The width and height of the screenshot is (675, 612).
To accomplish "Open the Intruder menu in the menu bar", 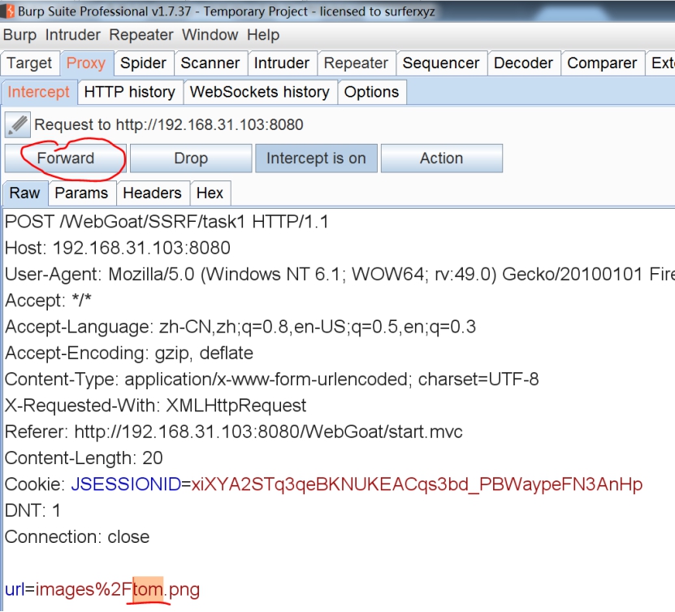I will [x=73, y=35].
